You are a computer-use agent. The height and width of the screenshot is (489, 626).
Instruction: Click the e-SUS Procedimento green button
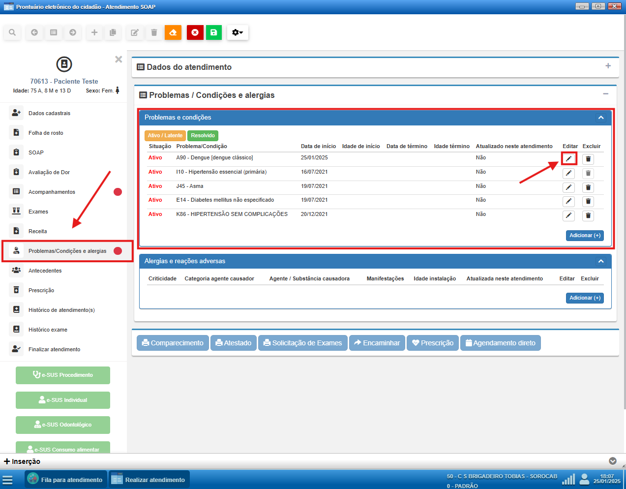coord(63,375)
